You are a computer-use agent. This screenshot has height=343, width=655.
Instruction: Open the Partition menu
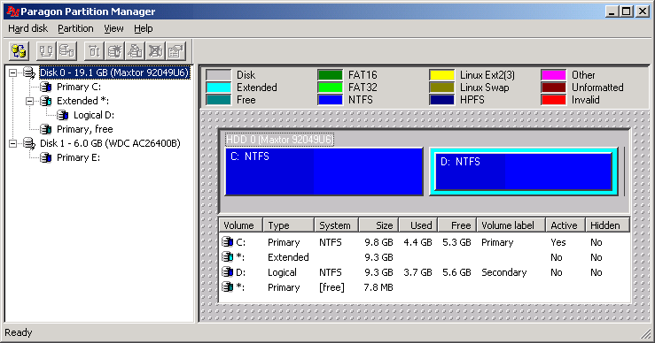tap(75, 28)
